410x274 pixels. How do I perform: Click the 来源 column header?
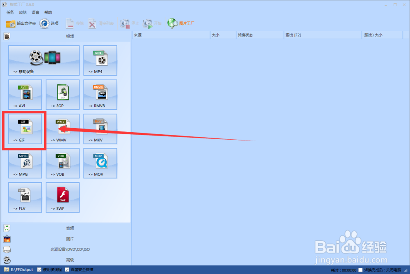click(x=171, y=35)
